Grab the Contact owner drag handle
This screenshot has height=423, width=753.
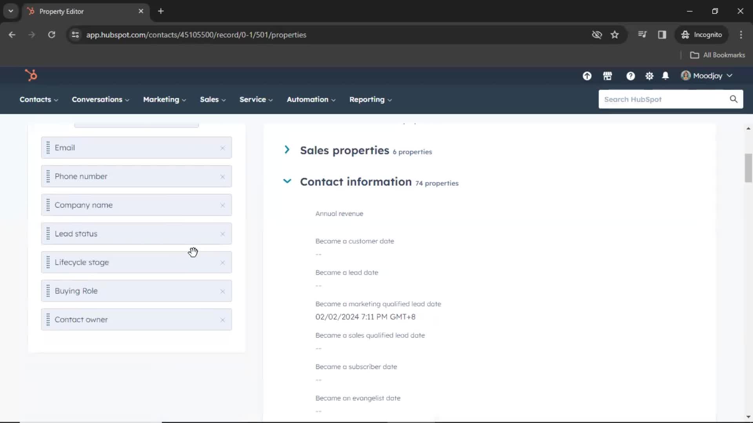pyautogui.click(x=48, y=319)
